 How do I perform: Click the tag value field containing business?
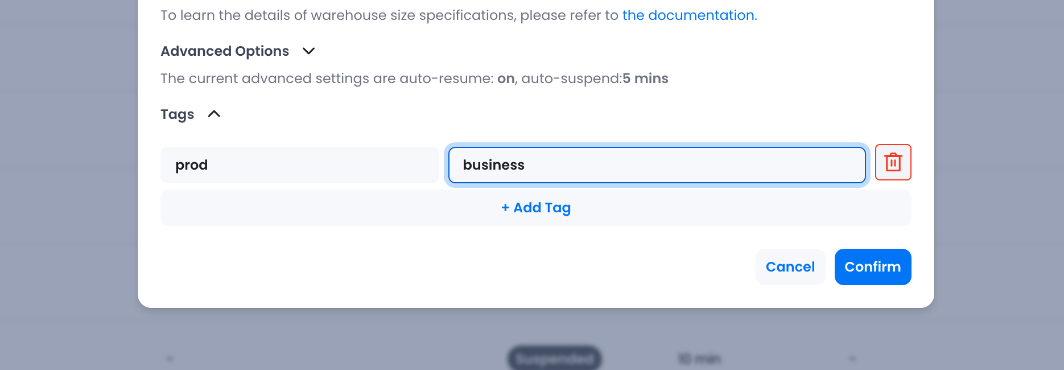click(x=657, y=165)
